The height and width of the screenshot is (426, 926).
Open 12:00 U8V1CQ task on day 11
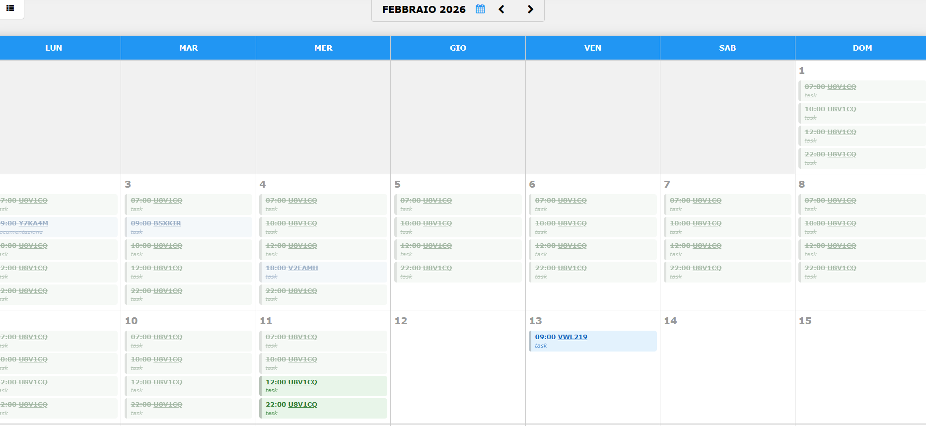[302, 382]
